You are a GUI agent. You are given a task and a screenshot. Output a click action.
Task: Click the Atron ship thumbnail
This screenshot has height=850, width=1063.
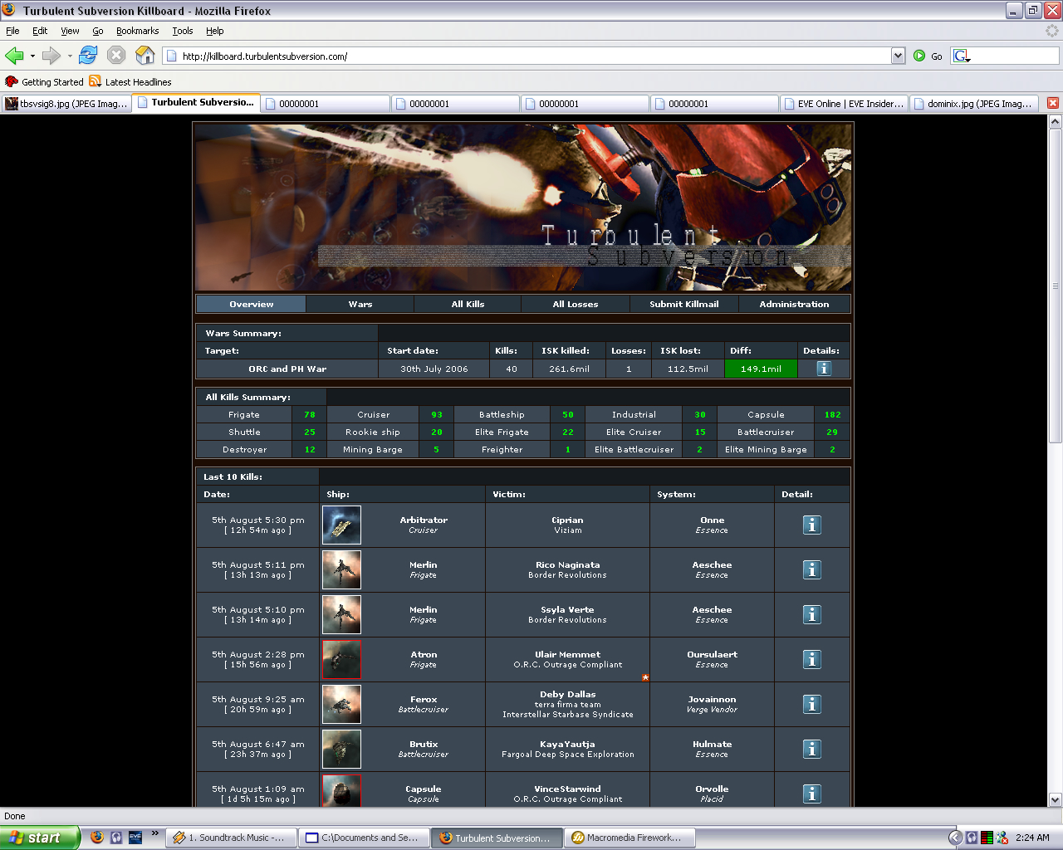341,659
